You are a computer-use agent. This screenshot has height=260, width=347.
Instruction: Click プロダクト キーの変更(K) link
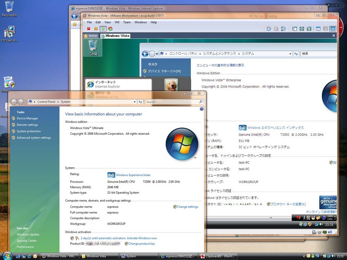[288, 204]
